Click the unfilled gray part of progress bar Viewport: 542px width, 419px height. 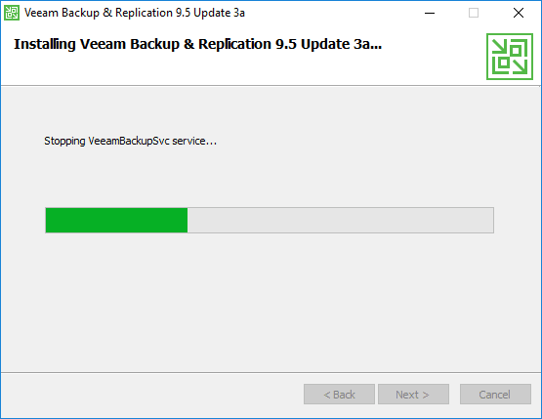(x=341, y=220)
